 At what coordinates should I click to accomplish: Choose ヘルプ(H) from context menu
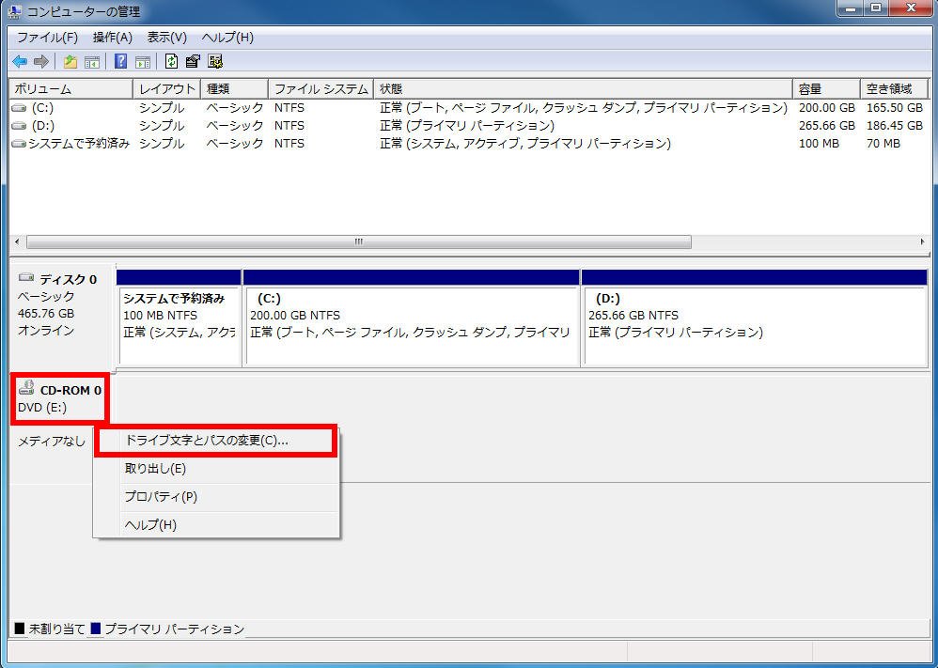click(x=216, y=525)
